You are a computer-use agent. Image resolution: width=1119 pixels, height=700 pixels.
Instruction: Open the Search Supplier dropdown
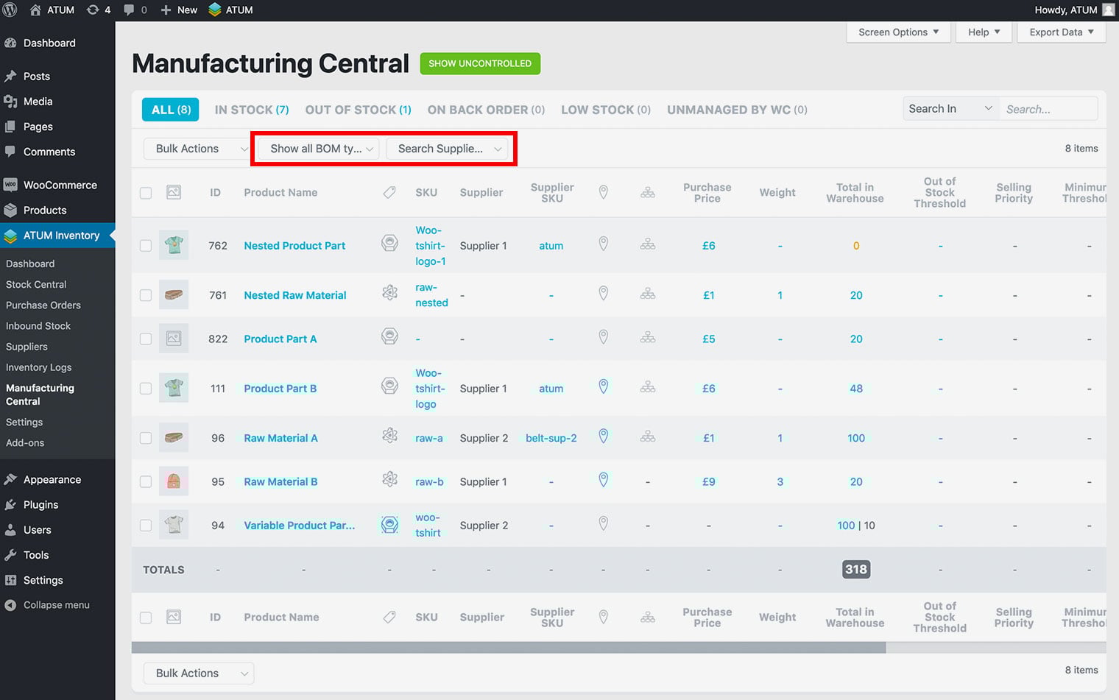point(448,149)
